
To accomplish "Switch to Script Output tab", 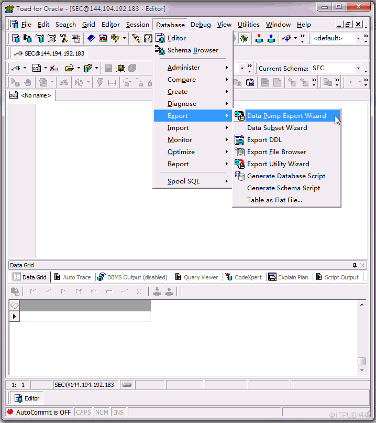I will pos(337,277).
